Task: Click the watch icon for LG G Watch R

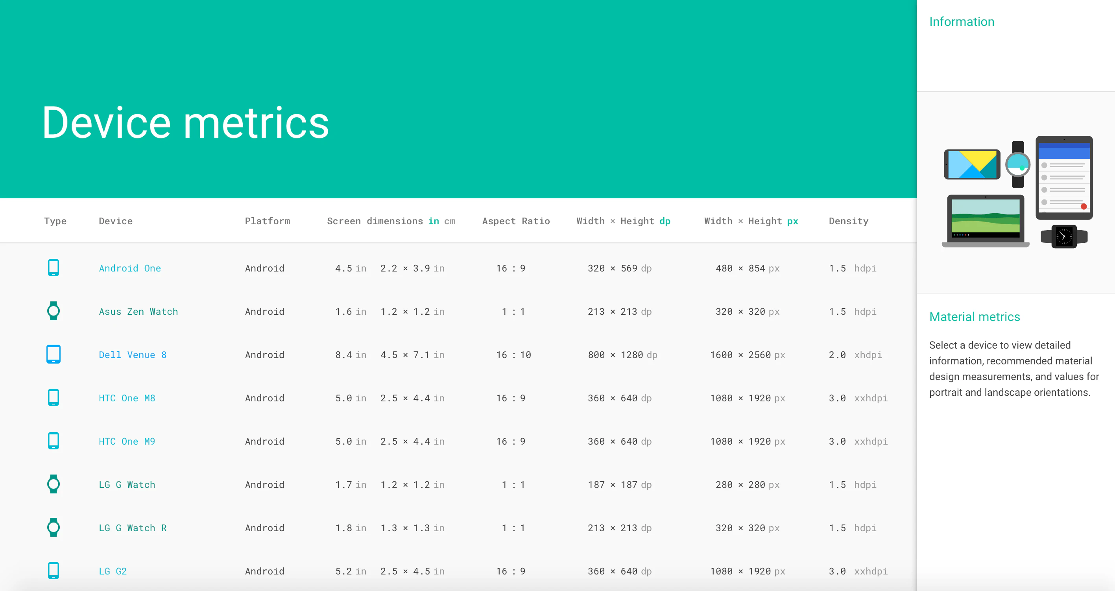Action: tap(53, 527)
